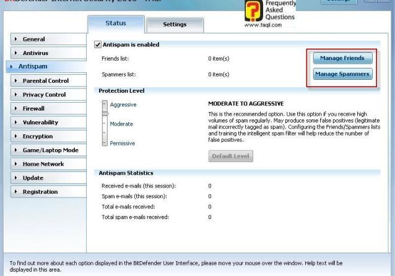Choose the Moderate label on the protection slider

tap(121, 124)
